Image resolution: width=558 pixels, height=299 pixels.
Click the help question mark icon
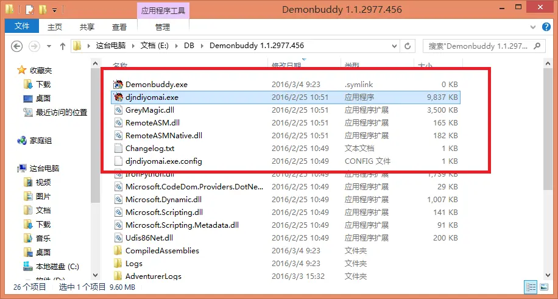(x=547, y=27)
